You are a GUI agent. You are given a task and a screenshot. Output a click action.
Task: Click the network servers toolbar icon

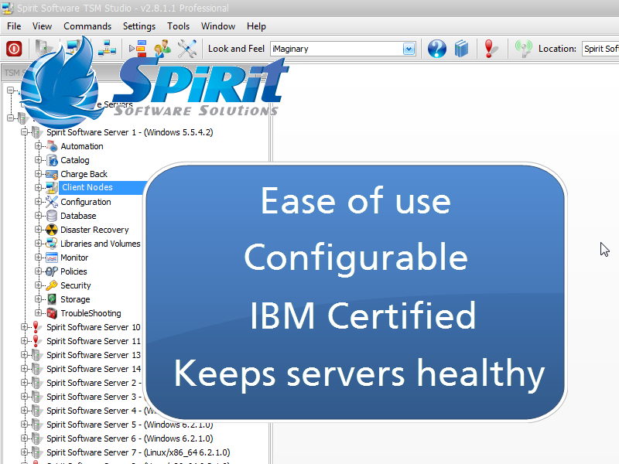107,49
